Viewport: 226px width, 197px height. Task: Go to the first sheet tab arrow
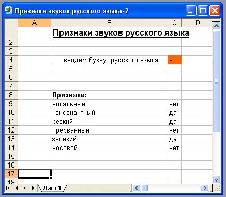click(8, 188)
